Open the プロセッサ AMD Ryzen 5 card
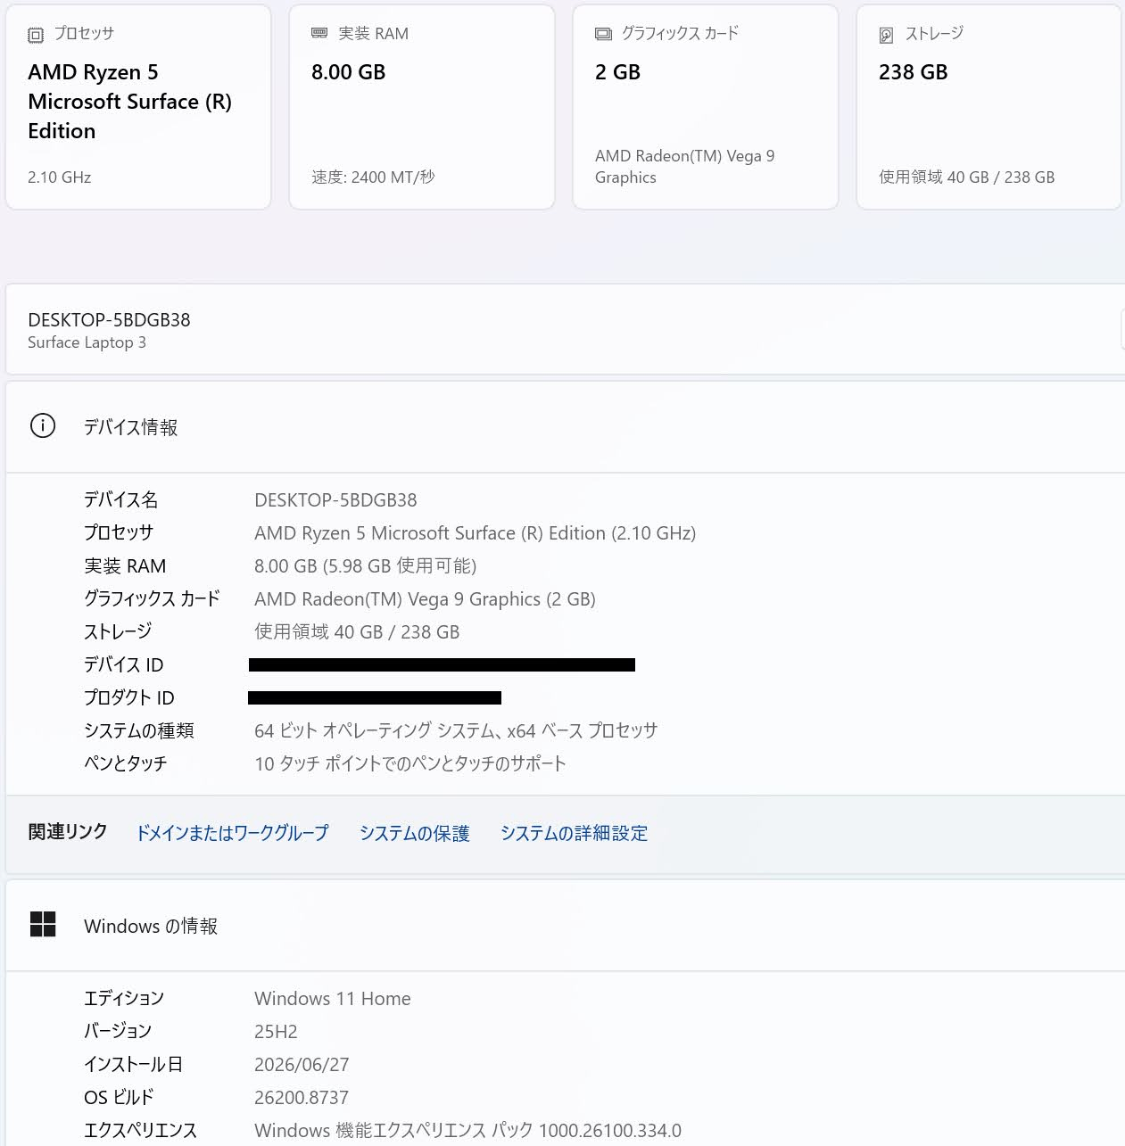Image resolution: width=1125 pixels, height=1146 pixels. [138, 107]
